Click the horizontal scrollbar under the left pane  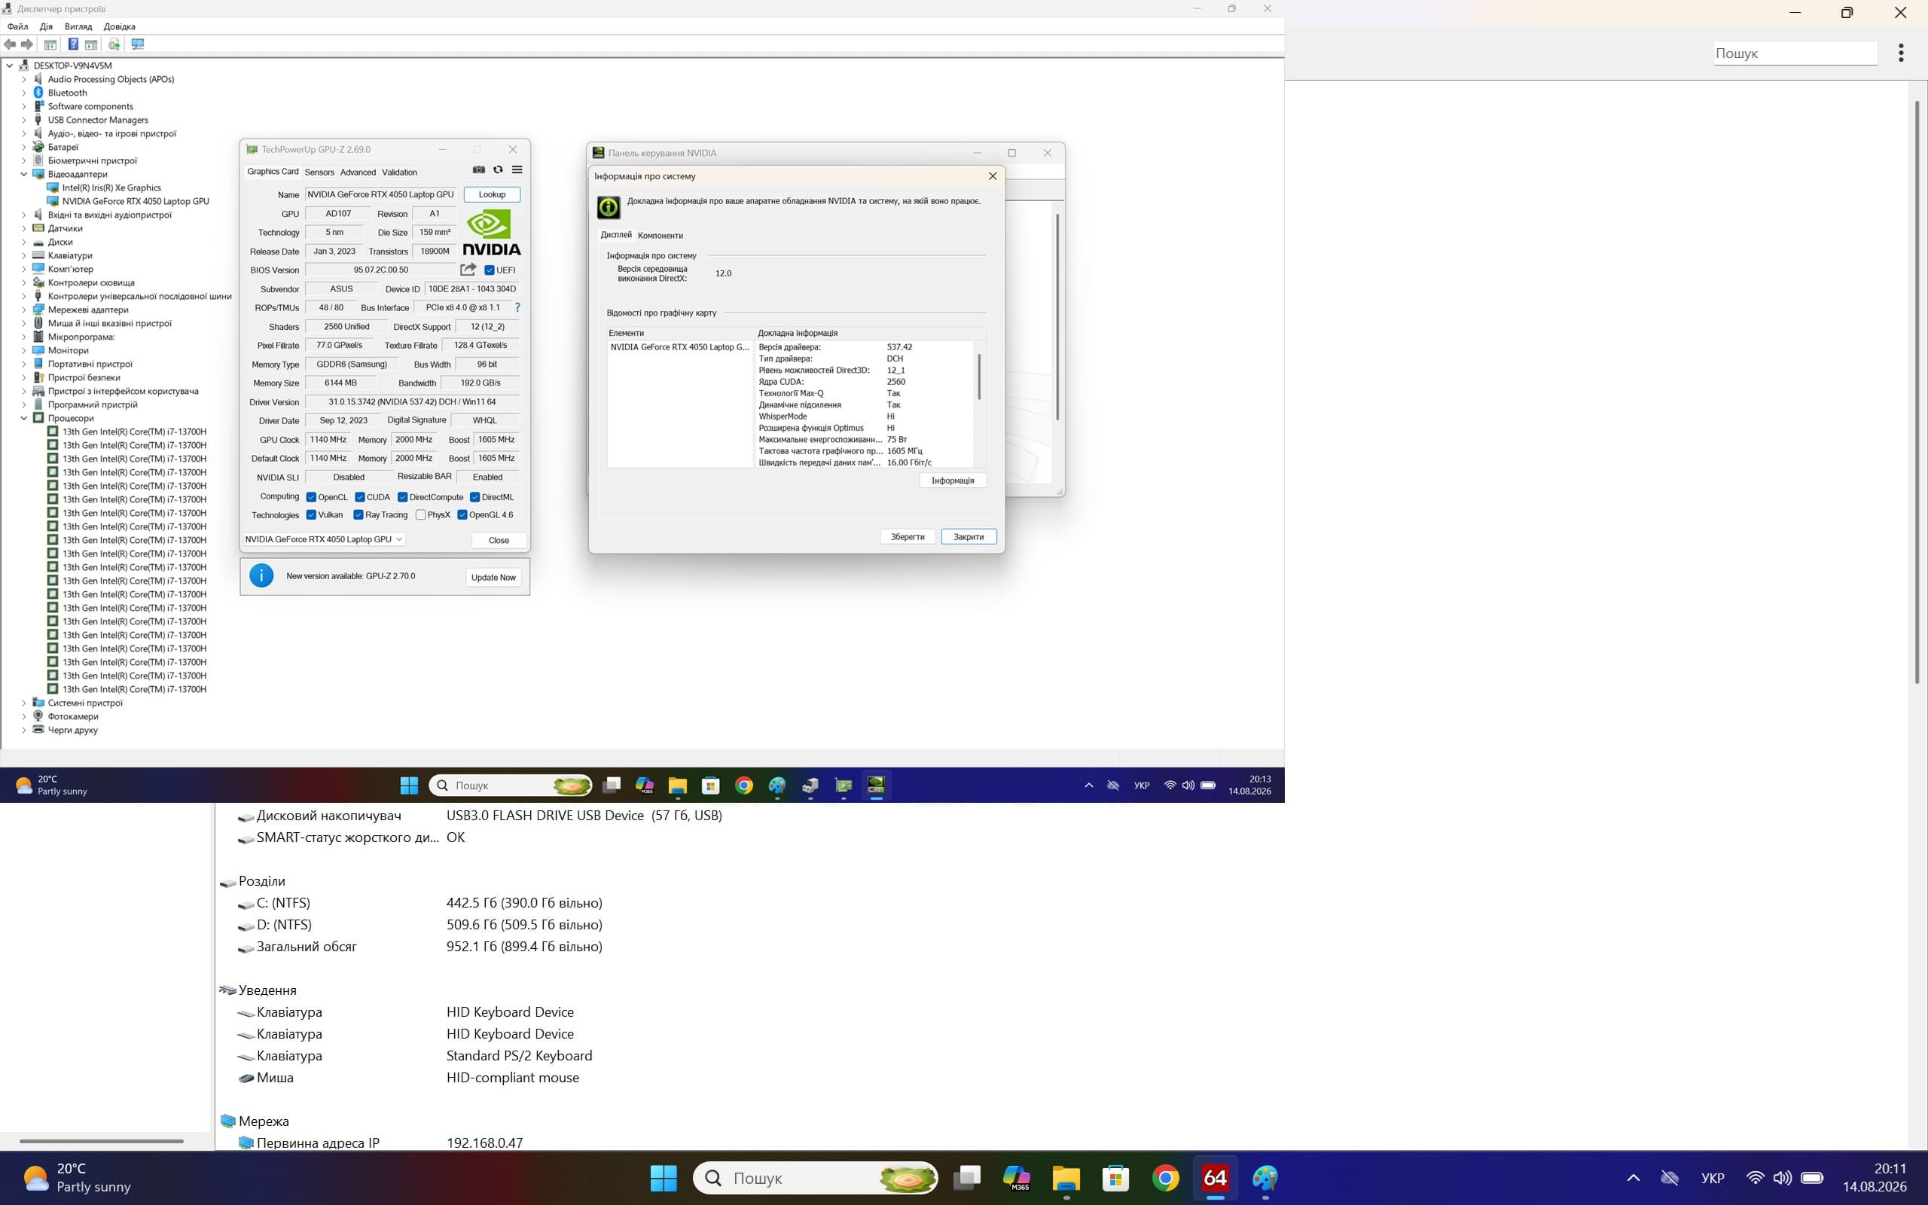point(101,1141)
